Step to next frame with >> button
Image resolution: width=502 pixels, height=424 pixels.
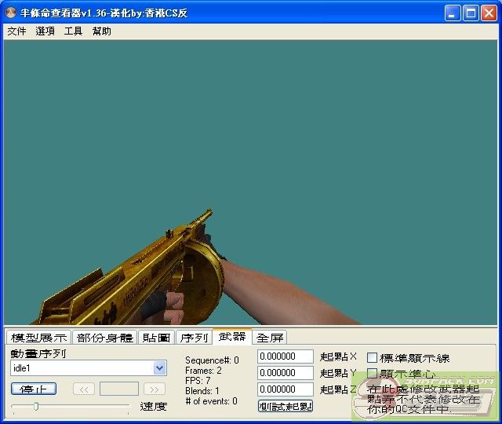click(155, 389)
